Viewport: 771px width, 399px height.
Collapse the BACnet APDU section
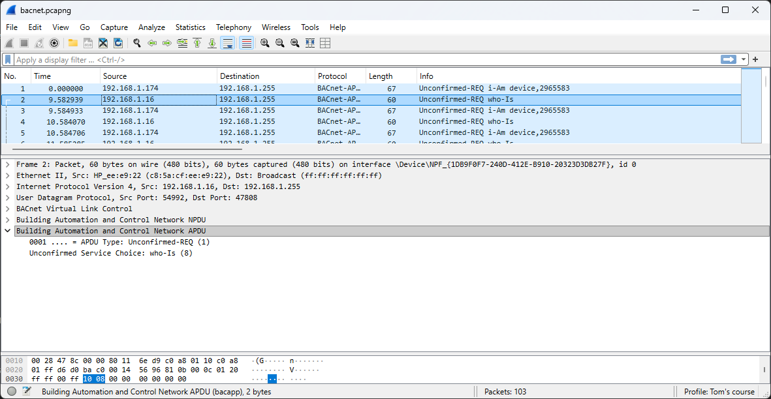[8, 231]
